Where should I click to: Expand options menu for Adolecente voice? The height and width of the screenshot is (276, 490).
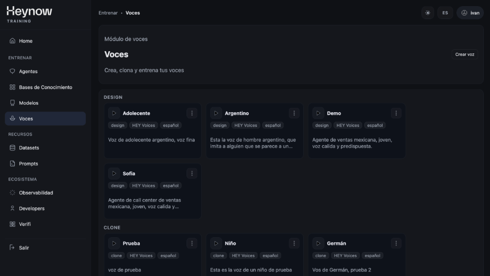coord(191,113)
